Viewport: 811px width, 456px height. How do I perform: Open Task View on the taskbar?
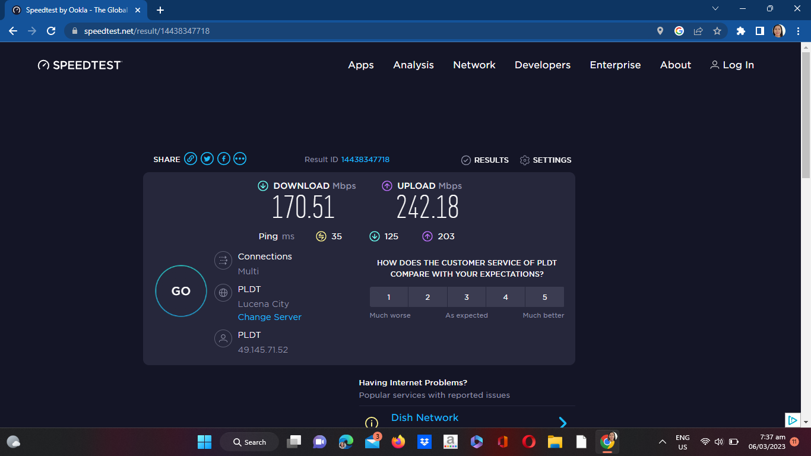pyautogui.click(x=294, y=442)
